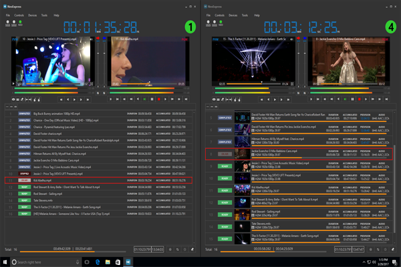Toggle the first status indicator in right window

209,23
